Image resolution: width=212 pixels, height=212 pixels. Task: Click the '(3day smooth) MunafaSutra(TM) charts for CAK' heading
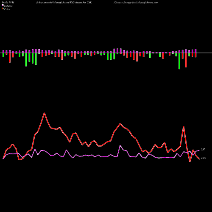tap(64, 3)
